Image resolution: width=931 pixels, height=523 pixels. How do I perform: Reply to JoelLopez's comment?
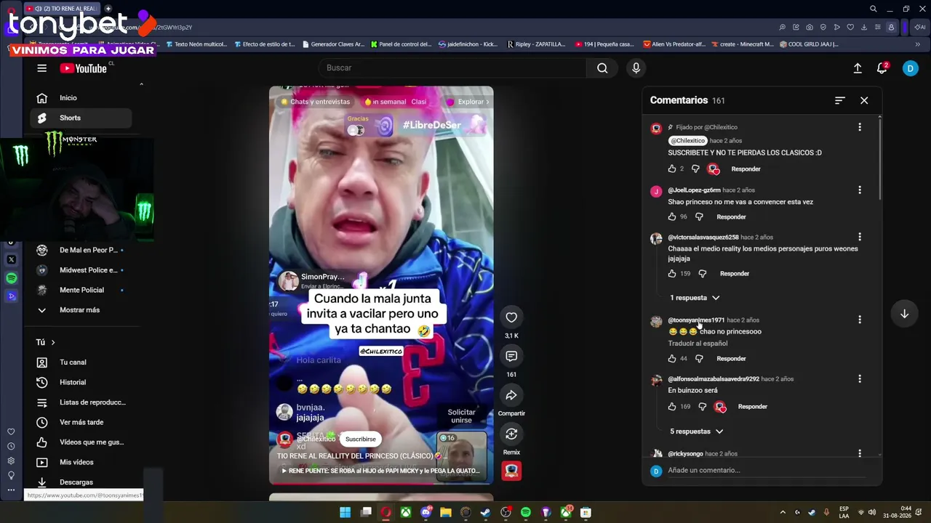point(731,217)
